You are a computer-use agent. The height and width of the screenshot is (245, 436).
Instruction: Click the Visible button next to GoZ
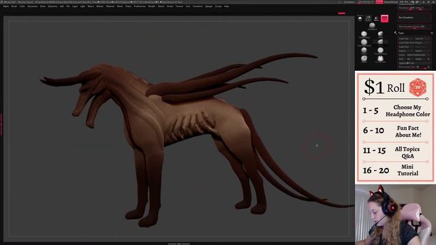tap(420, 59)
